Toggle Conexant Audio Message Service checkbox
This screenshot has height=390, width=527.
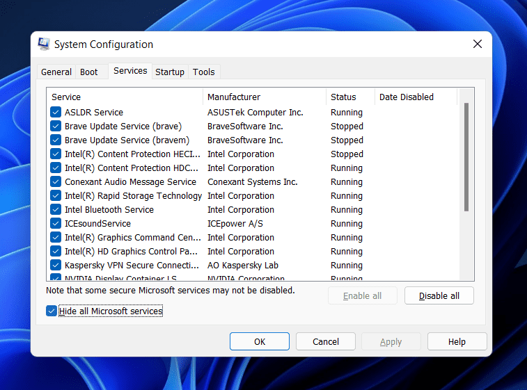(56, 182)
